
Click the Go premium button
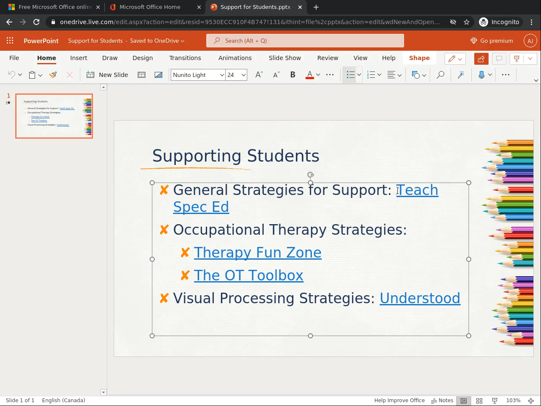492,41
